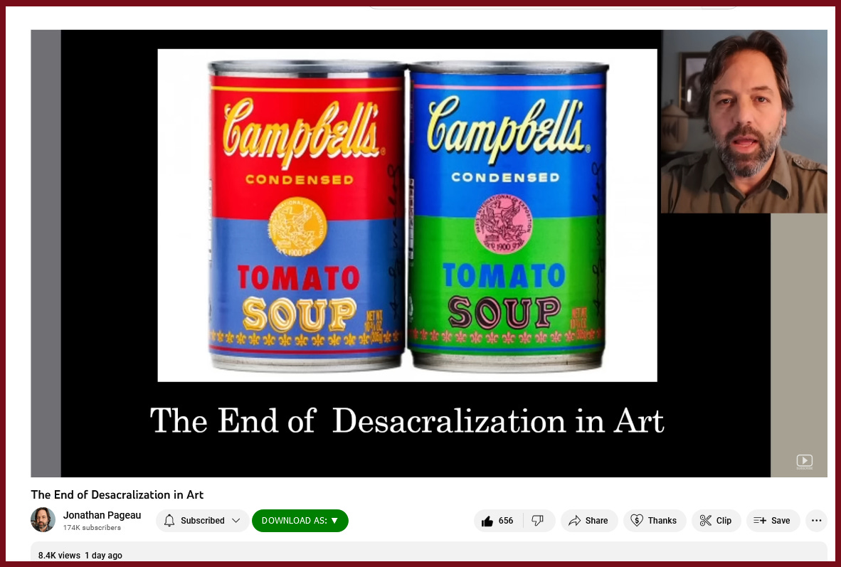The width and height of the screenshot is (841, 567).
Task: Click the like thumbs-up icon
Action: [x=487, y=521]
